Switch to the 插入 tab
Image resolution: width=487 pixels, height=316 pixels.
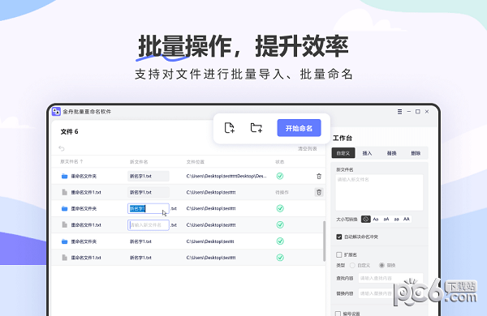click(367, 153)
